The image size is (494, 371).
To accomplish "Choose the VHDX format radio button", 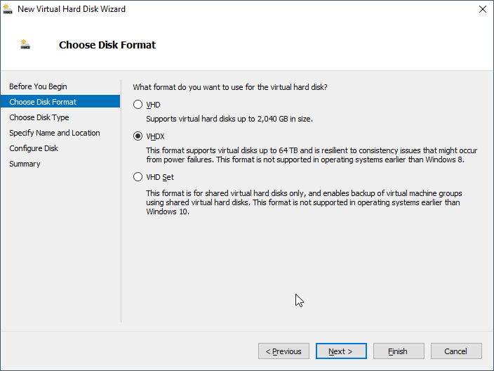I will coord(138,136).
